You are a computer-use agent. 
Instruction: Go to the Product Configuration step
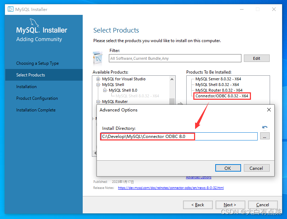point(37,98)
